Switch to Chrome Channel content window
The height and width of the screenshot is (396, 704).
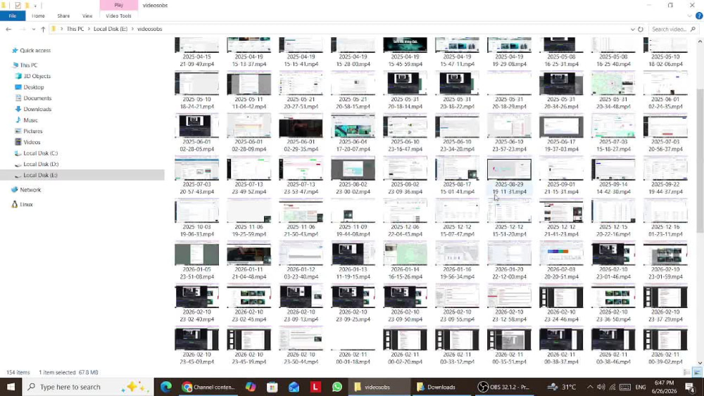tap(209, 387)
